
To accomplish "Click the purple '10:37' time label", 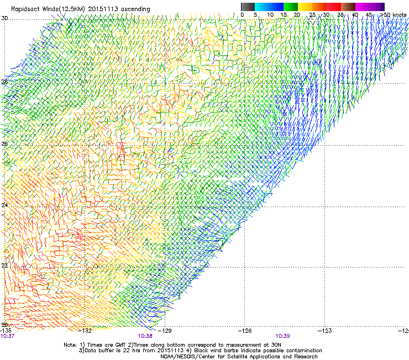I will click(x=7, y=336).
